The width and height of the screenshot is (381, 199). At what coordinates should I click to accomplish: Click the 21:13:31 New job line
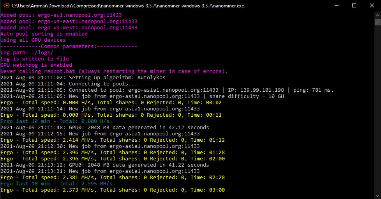100,171
